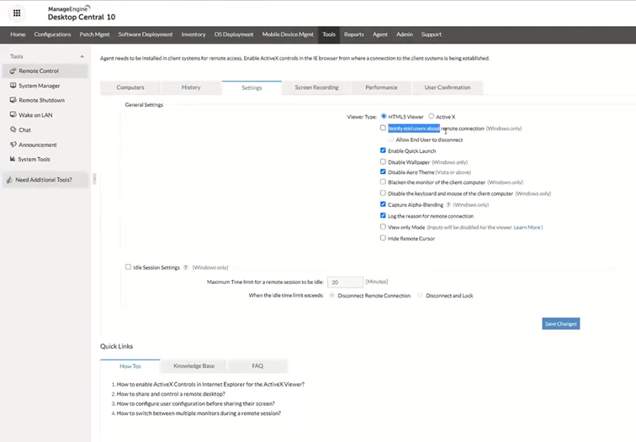
Task: Switch to the User Confirmation tab
Action: (x=448, y=87)
